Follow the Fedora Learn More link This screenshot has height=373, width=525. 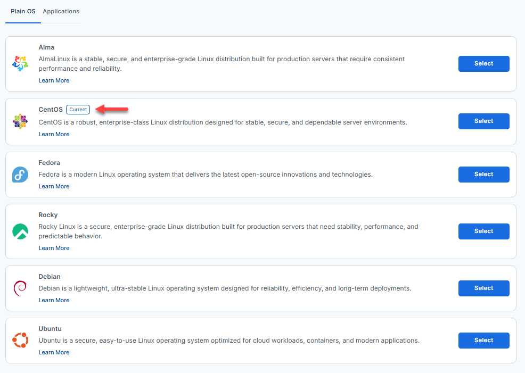(54, 186)
